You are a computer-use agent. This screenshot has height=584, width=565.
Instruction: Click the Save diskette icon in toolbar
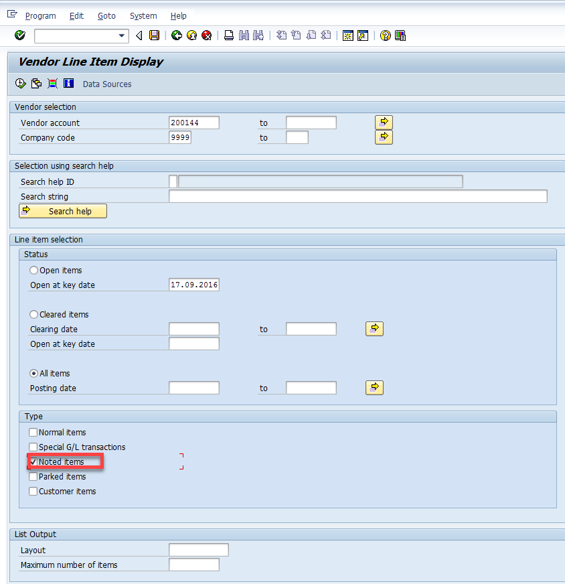[x=155, y=35]
